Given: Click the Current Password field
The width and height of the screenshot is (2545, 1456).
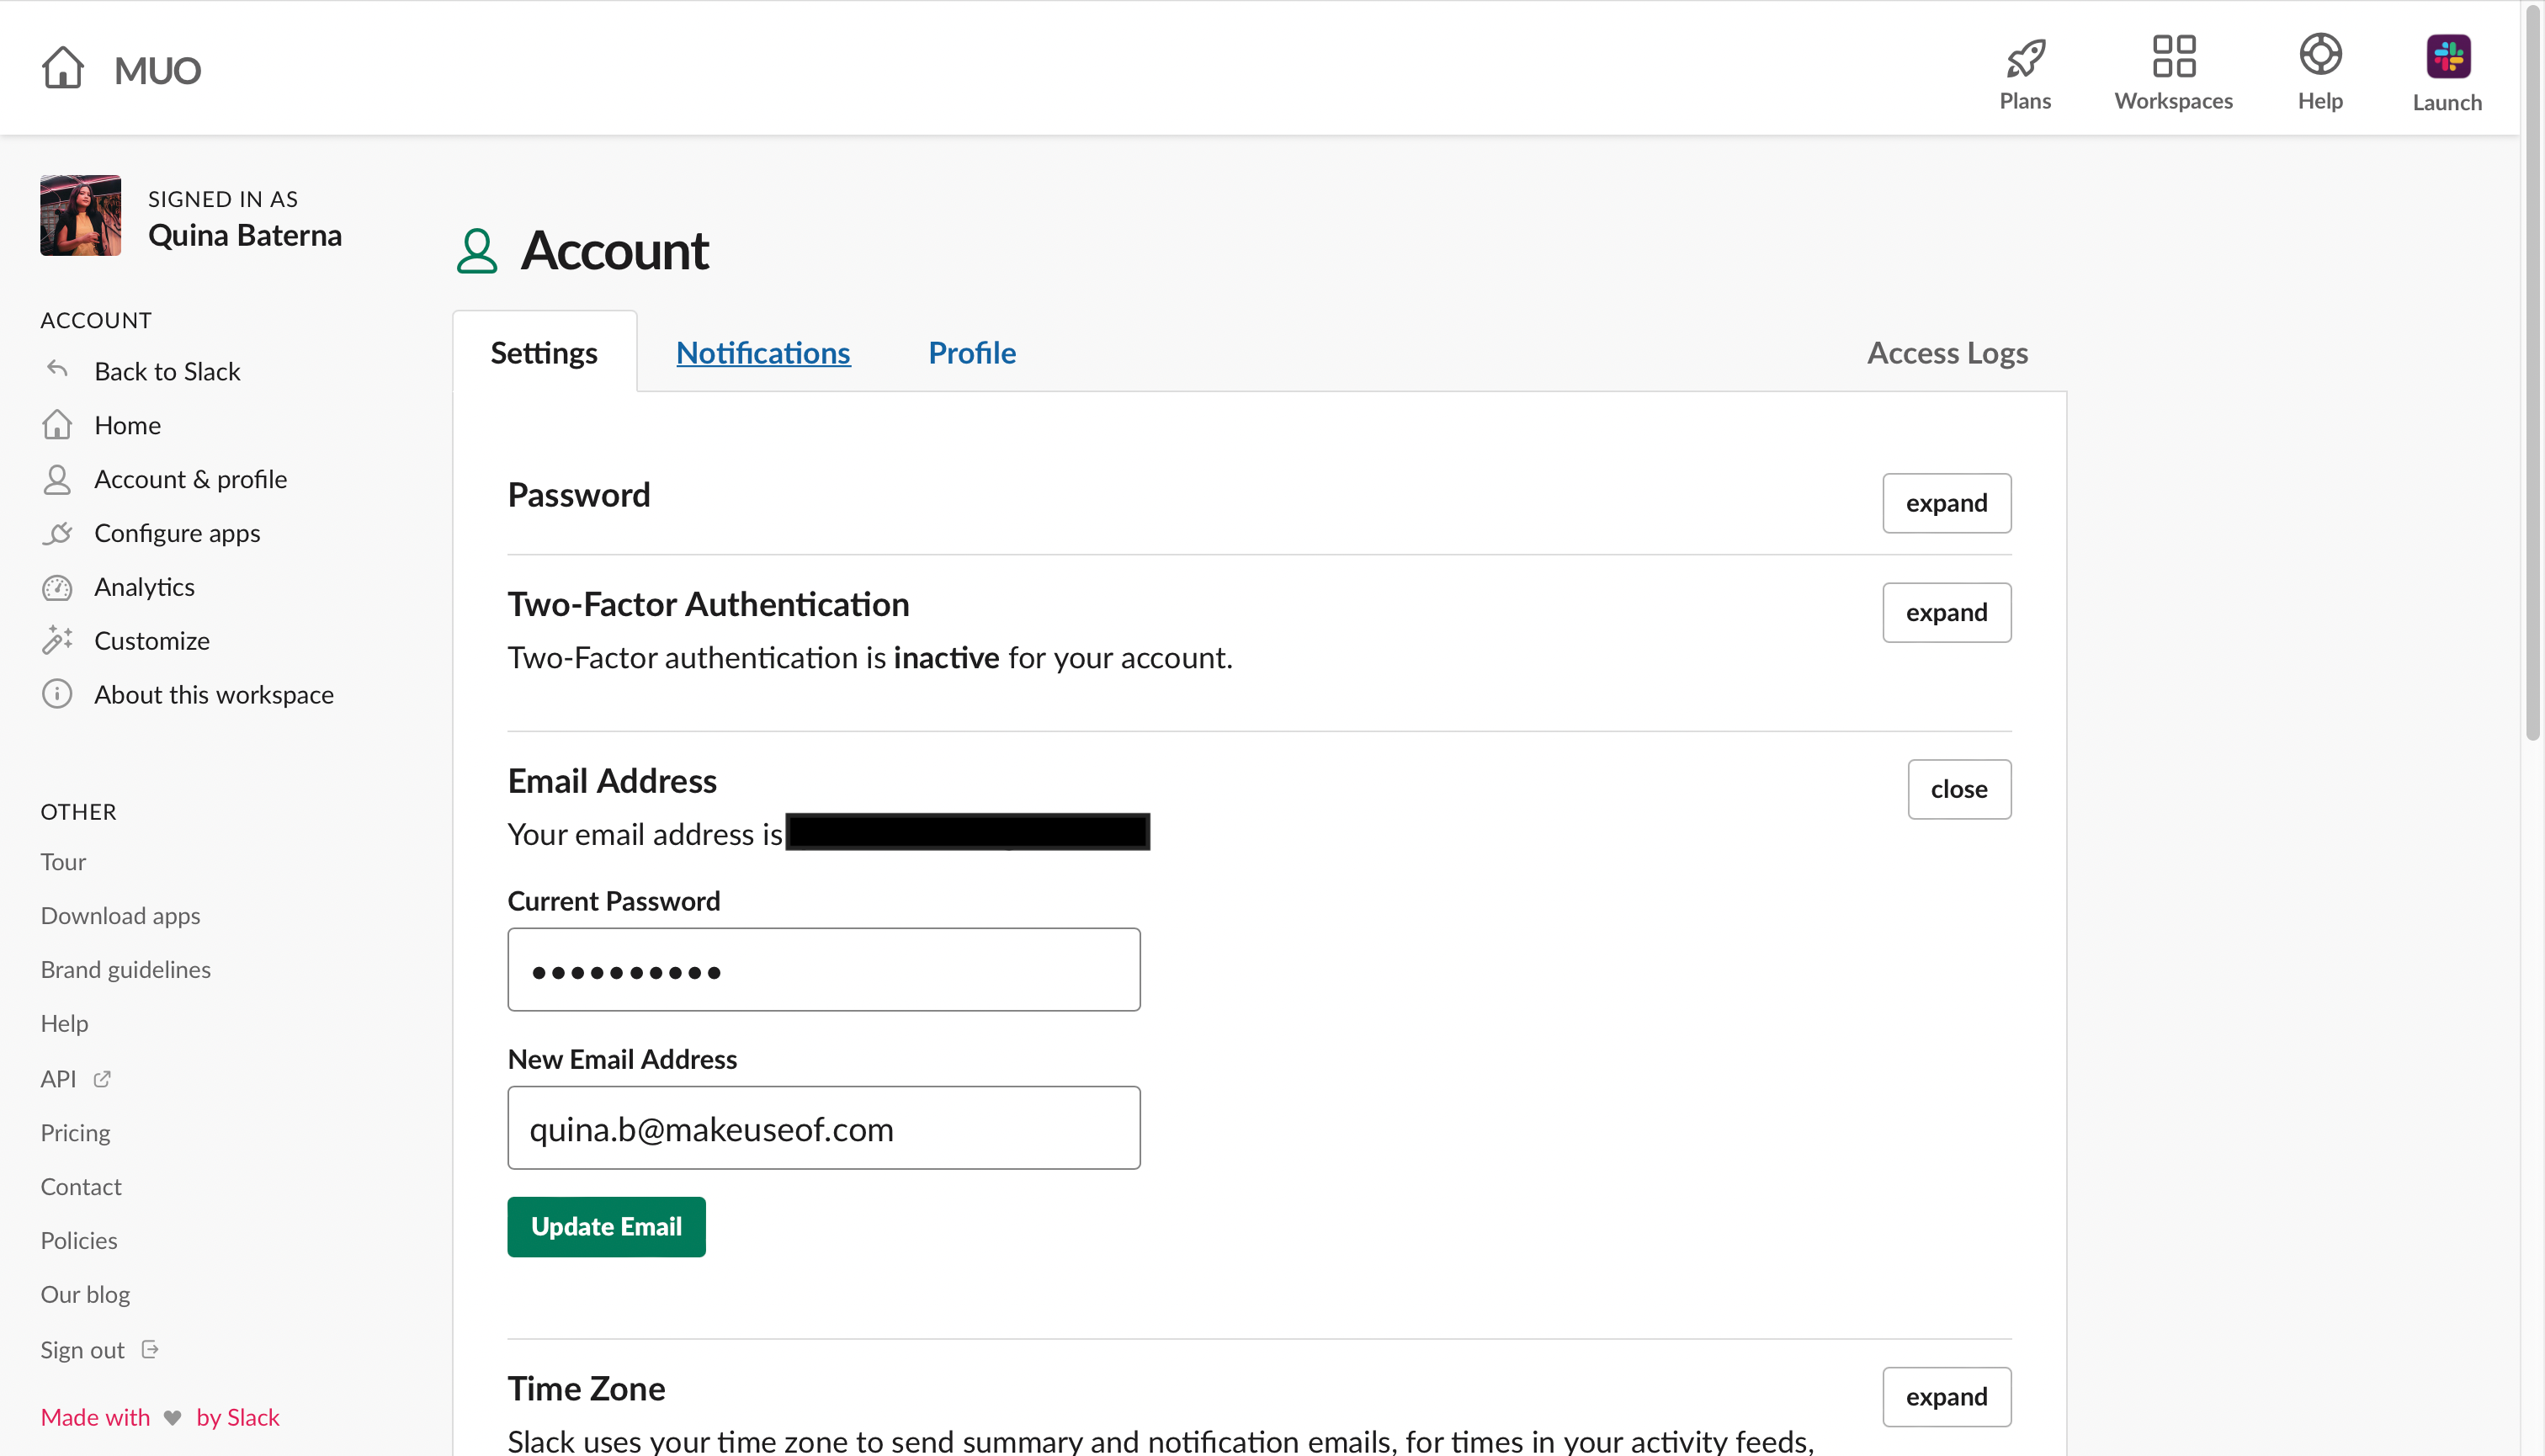Looking at the screenshot, I should [823, 968].
